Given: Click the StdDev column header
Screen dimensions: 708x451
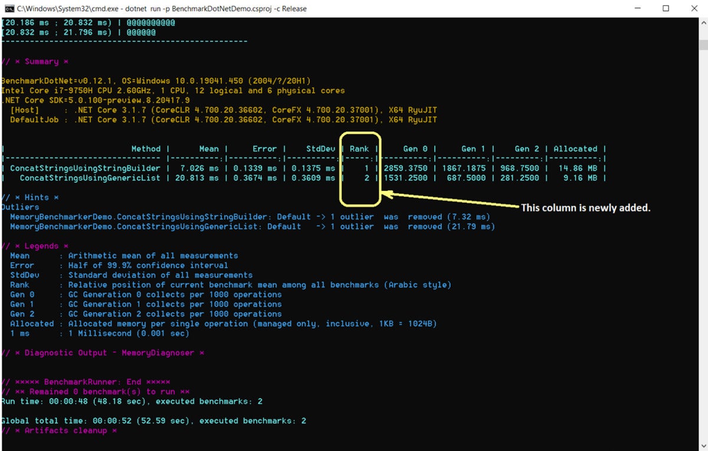Looking at the screenshot, I should (x=320, y=149).
